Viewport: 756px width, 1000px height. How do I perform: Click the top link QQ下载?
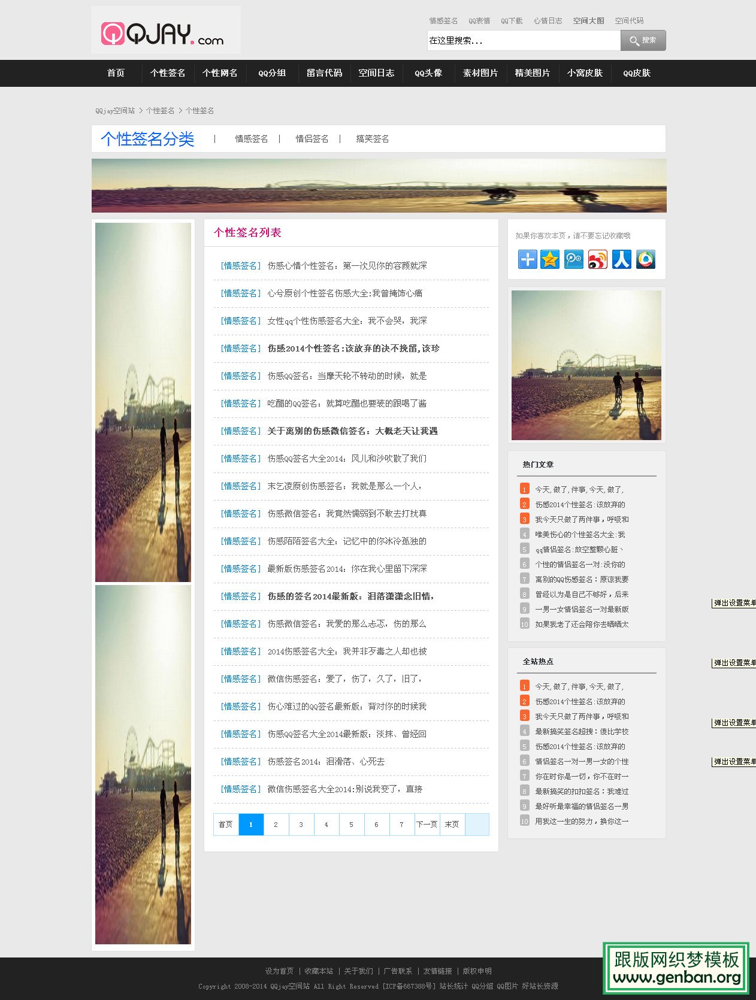[512, 21]
